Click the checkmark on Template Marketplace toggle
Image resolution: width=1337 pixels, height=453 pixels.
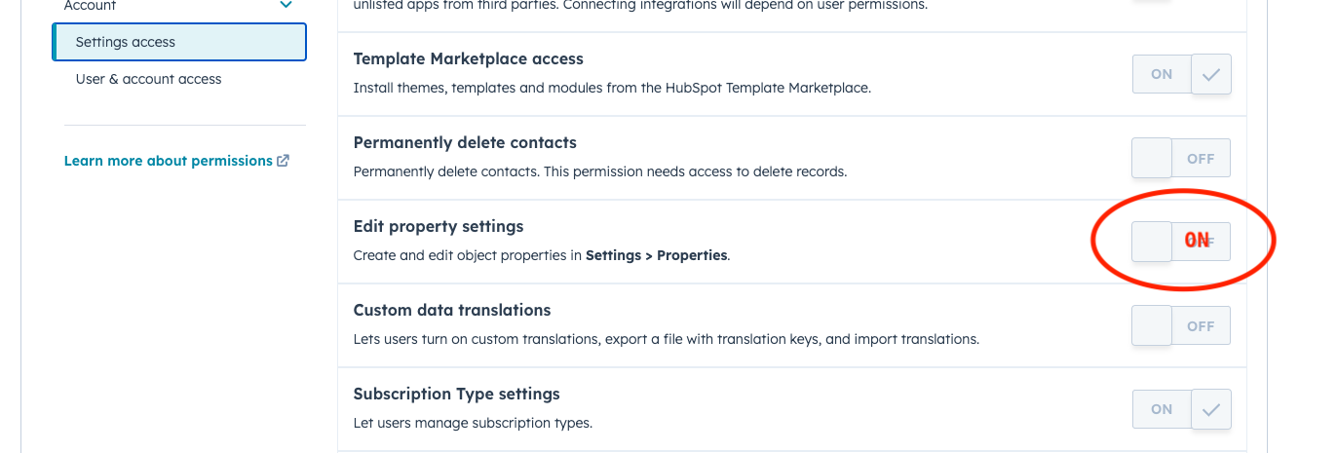pos(1211,74)
